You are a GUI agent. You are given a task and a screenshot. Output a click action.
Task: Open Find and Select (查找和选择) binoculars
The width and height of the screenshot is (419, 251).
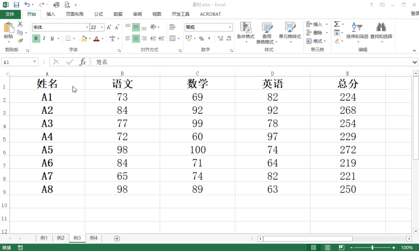[x=381, y=33]
